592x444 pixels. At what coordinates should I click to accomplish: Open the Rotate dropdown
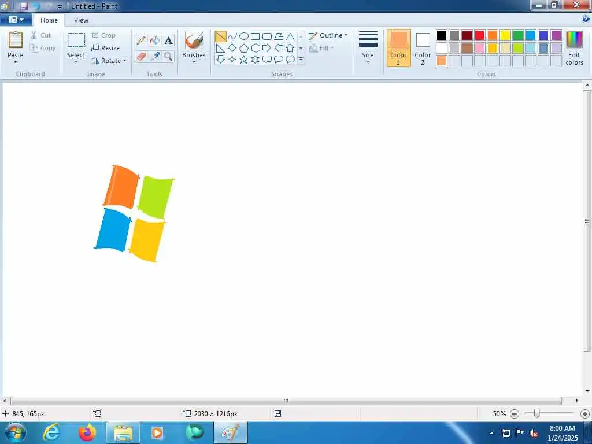(109, 61)
